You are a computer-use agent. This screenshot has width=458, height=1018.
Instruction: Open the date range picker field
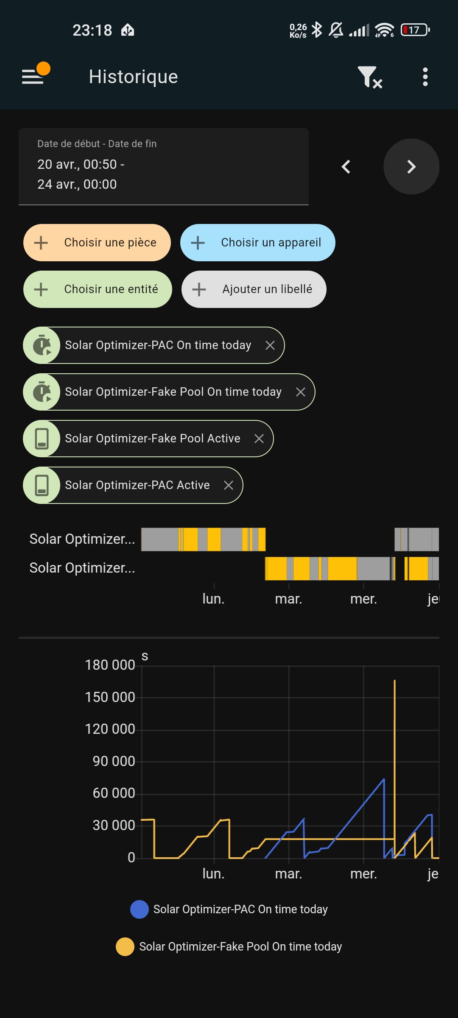coord(163,166)
